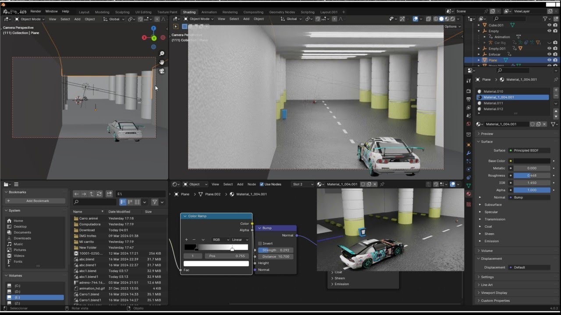Toggle fake user shield for the material
561x315 pixels.
coord(533,124)
